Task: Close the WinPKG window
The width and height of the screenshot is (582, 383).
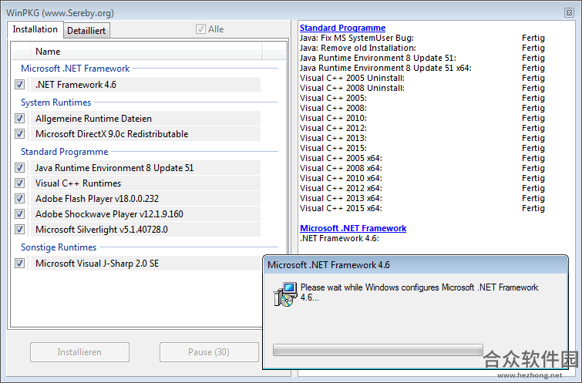Action: click(x=569, y=12)
